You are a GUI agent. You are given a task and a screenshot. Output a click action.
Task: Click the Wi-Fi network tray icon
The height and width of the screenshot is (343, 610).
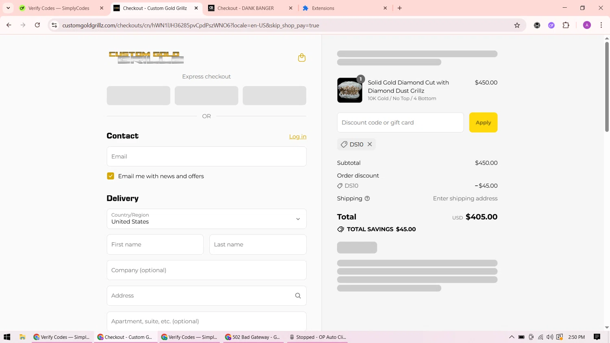(x=540, y=337)
